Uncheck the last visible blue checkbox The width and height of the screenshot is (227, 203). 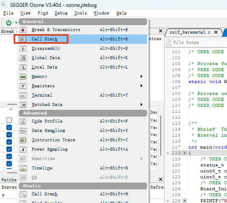click(x=9, y=163)
